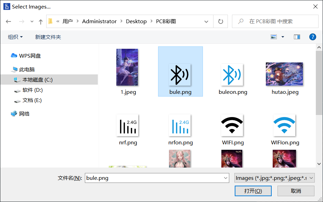323x202 pixels.
Task: Click the WIFIon.png file name
Action: pos(285,143)
